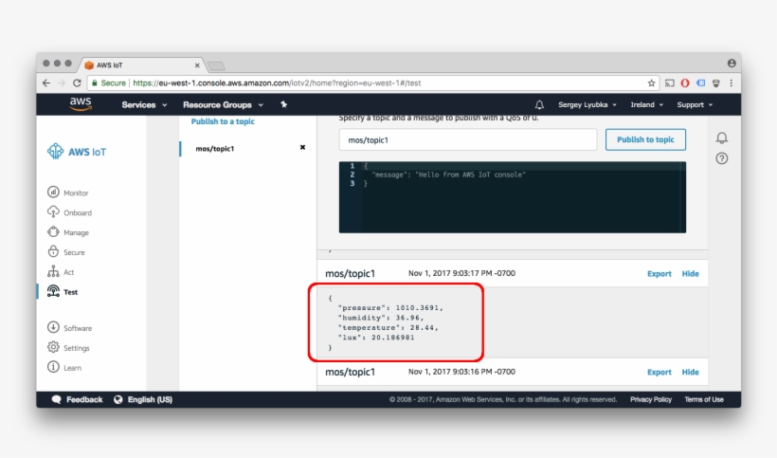Open the Support dropdown
Screen dimensions: 777x458
tap(695, 104)
